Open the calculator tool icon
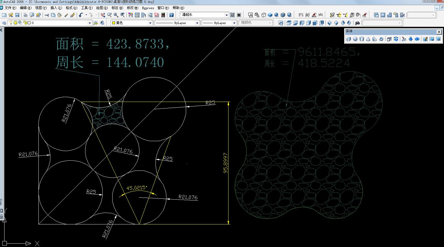The width and height of the screenshot is (444, 247). (163, 15)
